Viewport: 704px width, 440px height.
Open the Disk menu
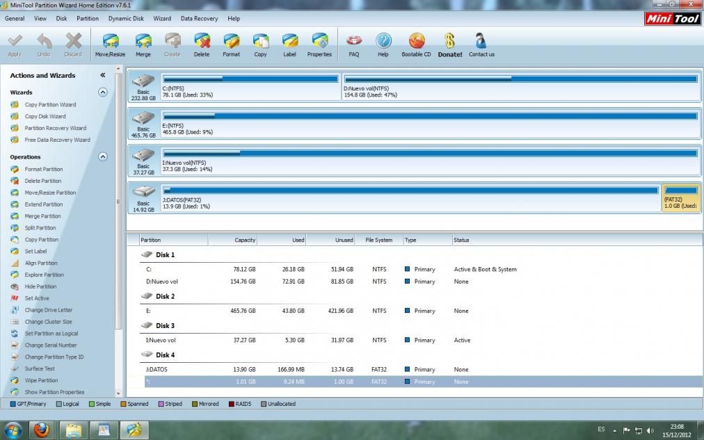point(61,18)
